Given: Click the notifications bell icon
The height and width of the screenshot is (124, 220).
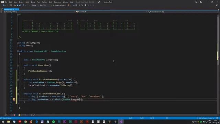Looking at the screenshot, I should coord(217,118).
